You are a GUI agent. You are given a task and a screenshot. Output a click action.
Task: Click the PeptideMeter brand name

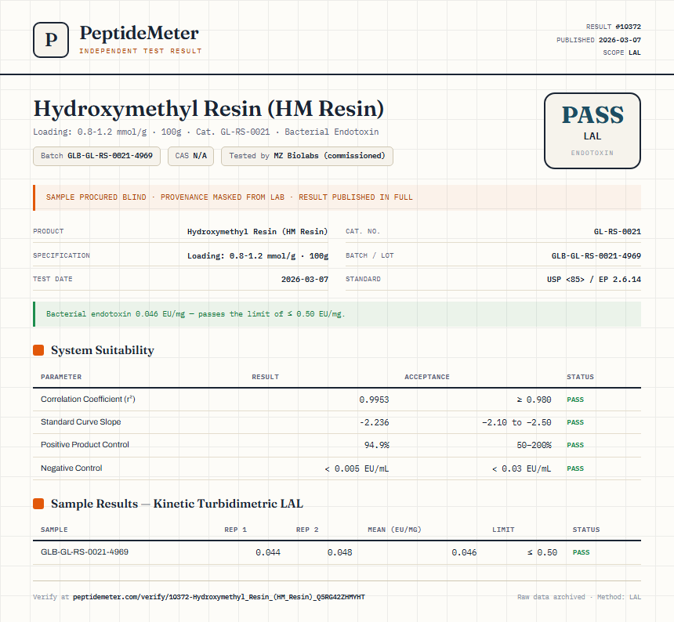coord(139,34)
